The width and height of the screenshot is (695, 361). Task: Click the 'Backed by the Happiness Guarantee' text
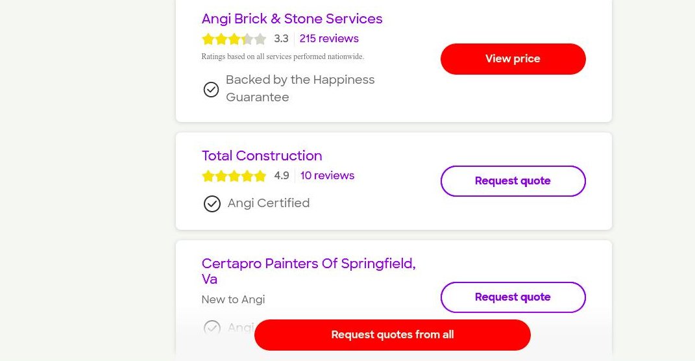coord(300,88)
